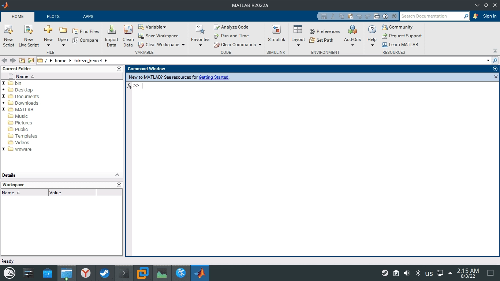
Task: Sort Current Folder by Name column
Action: coord(69,76)
